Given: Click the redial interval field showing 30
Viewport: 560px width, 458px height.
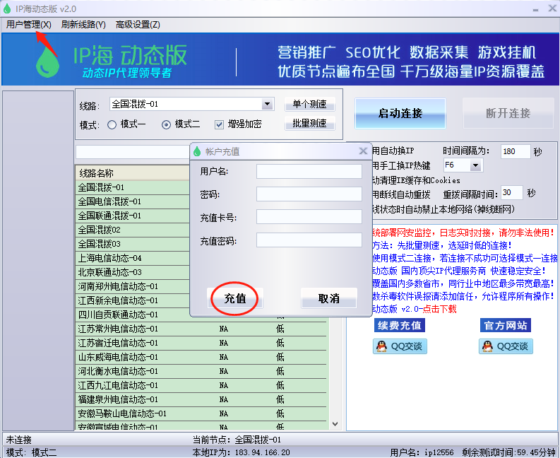Looking at the screenshot, I should 512,193.
